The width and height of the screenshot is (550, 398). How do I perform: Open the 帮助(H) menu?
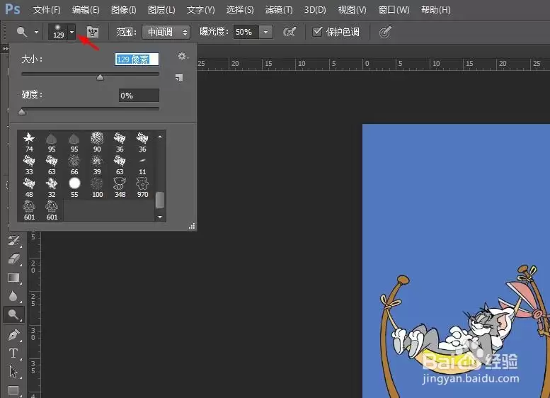435,10
